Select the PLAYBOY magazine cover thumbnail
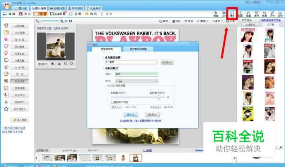Screen dimensions: 285x167 click(x=248, y=35)
